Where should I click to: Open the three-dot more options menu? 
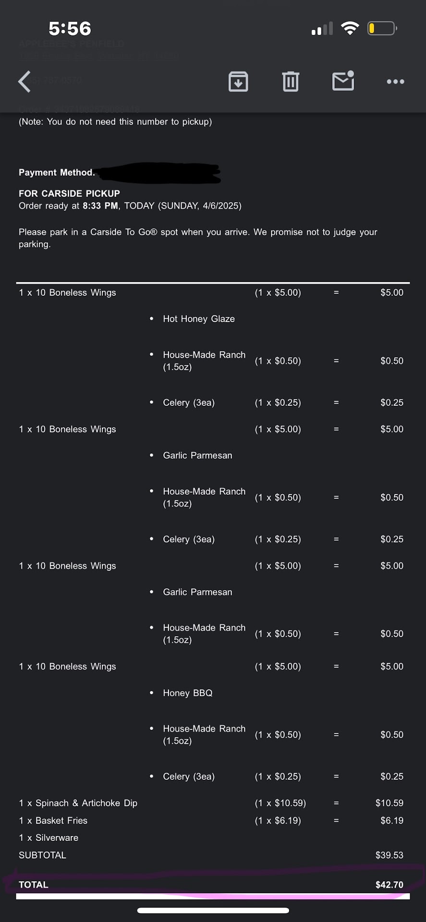(395, 82)
